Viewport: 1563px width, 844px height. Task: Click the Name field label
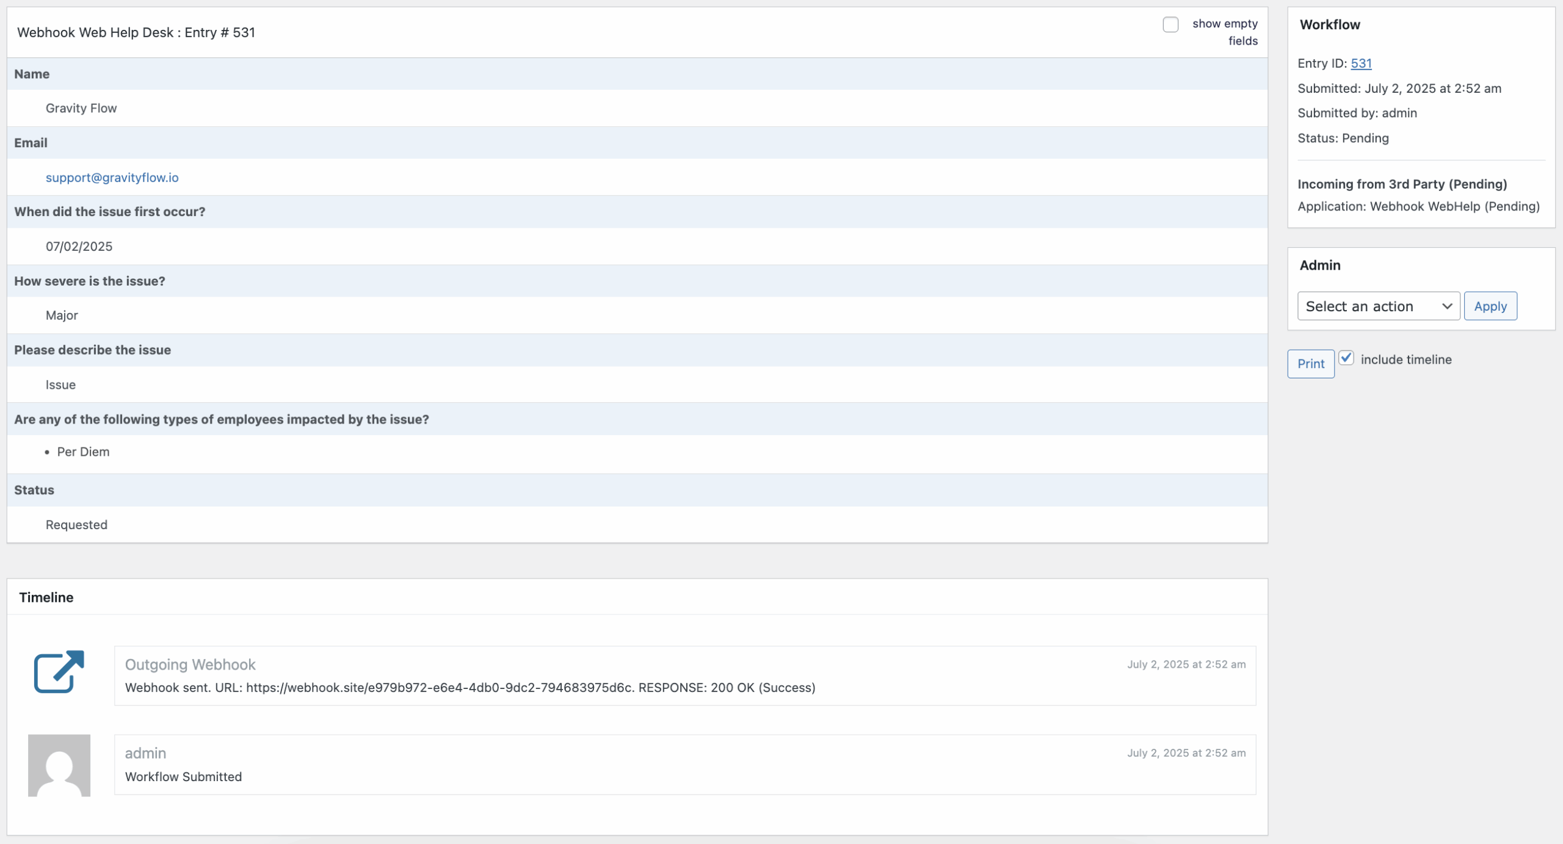pyautogui.click(x=32, y=74)
